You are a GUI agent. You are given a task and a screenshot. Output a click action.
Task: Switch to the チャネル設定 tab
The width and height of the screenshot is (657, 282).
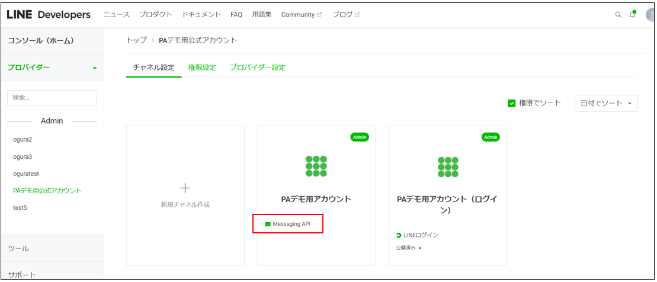point(154,68)
